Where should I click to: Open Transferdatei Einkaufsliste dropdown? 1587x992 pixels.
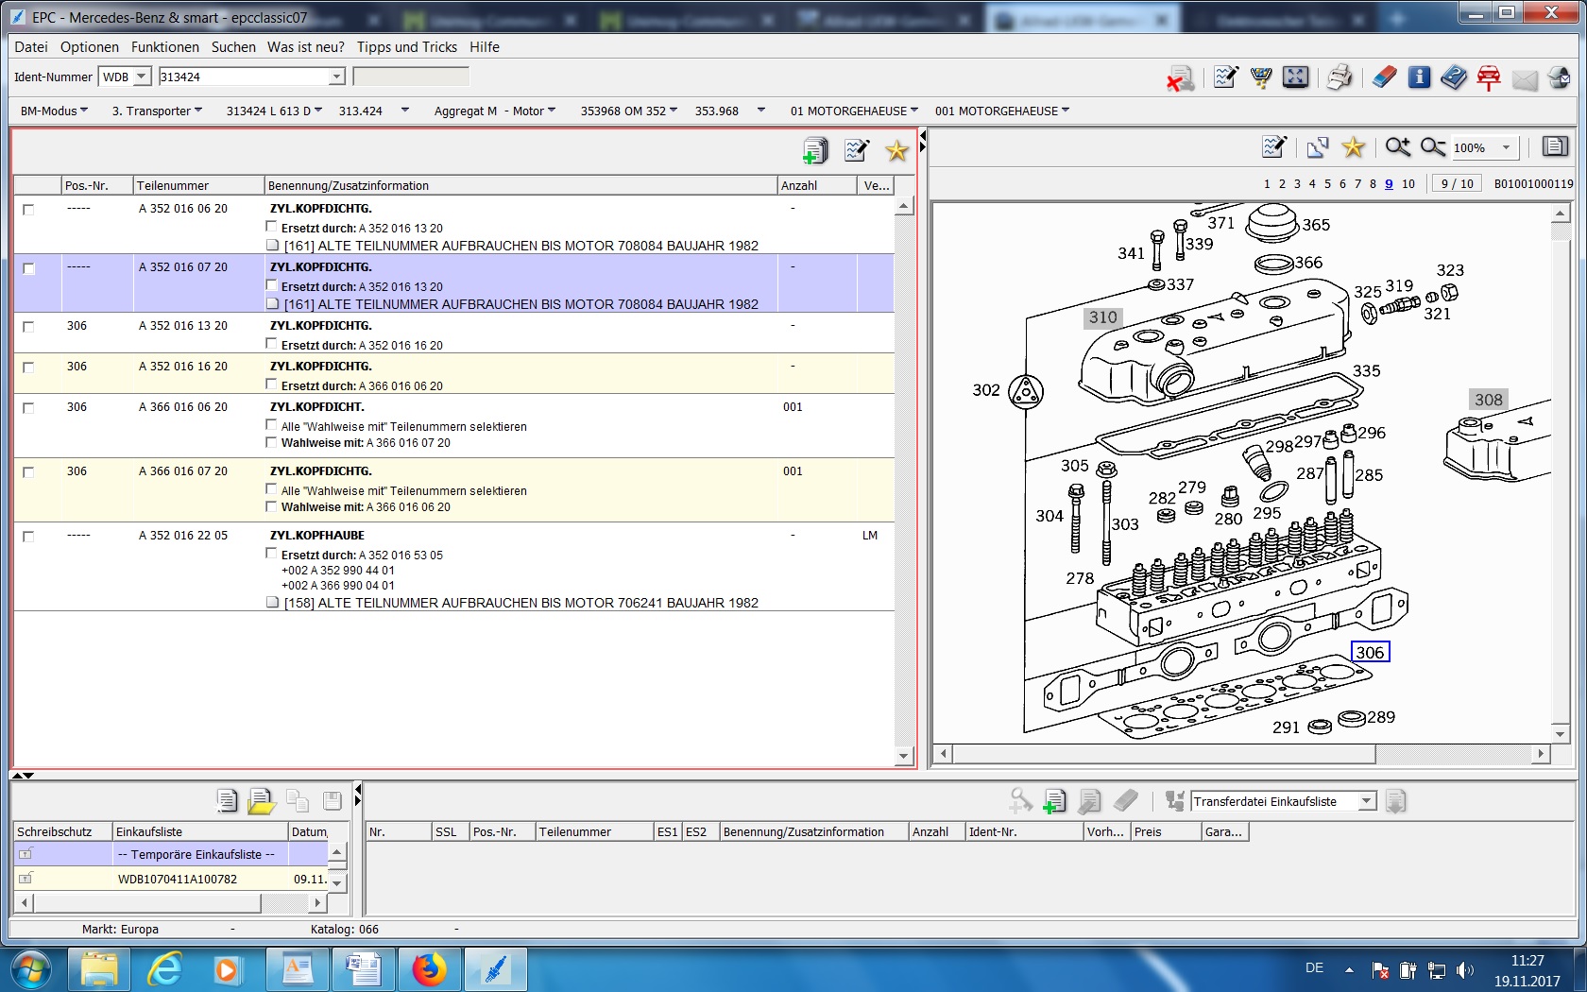pyautogui.click(x=1366, y=801)
